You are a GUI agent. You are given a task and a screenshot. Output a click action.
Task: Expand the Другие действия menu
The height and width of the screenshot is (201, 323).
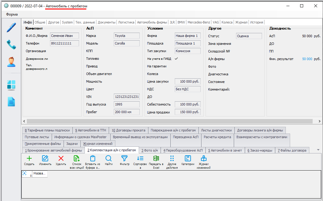(x=172, y=159)
